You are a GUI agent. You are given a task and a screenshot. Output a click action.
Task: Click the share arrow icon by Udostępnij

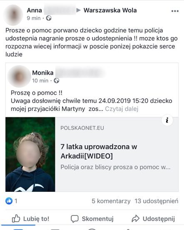(x=135, y=218)
